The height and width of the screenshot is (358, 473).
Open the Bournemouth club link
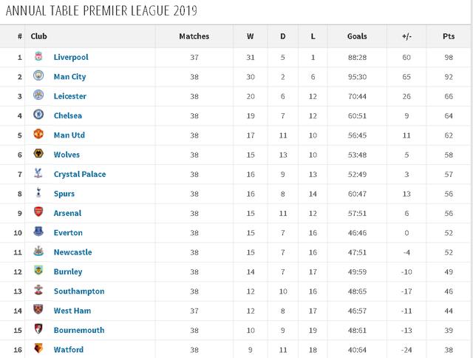[x=79, y=330]
